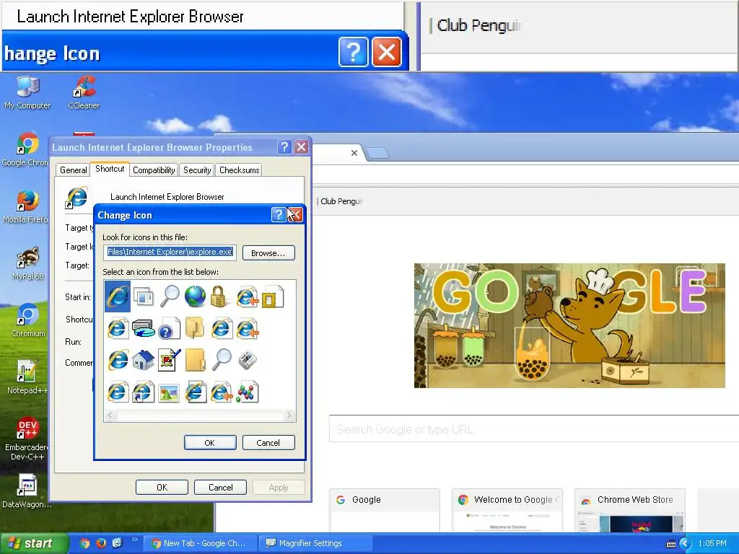The width and height of the screenshot is (739, 554).
Task: Open Welcome to Google Chrome tile
Action: pyautogui.click(x=507, y=510)
